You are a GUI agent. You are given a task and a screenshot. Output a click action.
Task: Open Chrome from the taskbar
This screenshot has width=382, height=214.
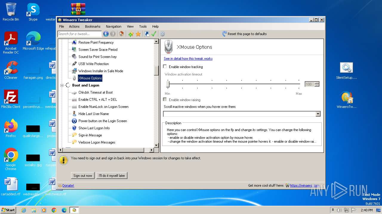[54, 210]
